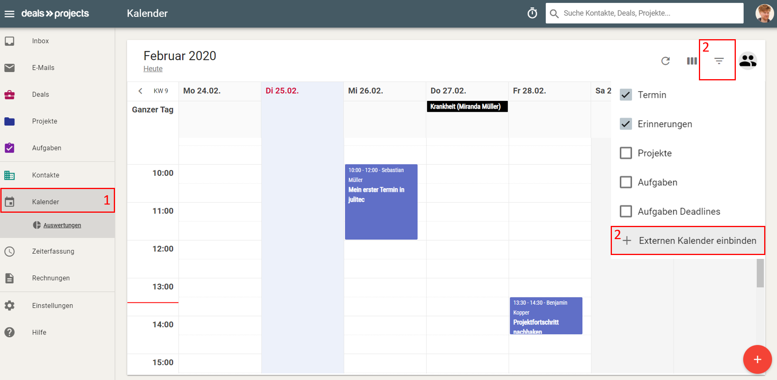Click the Februar 2020 heading
Image resolution: width=777 pixels, height=380 pixels.
[180, 56]
